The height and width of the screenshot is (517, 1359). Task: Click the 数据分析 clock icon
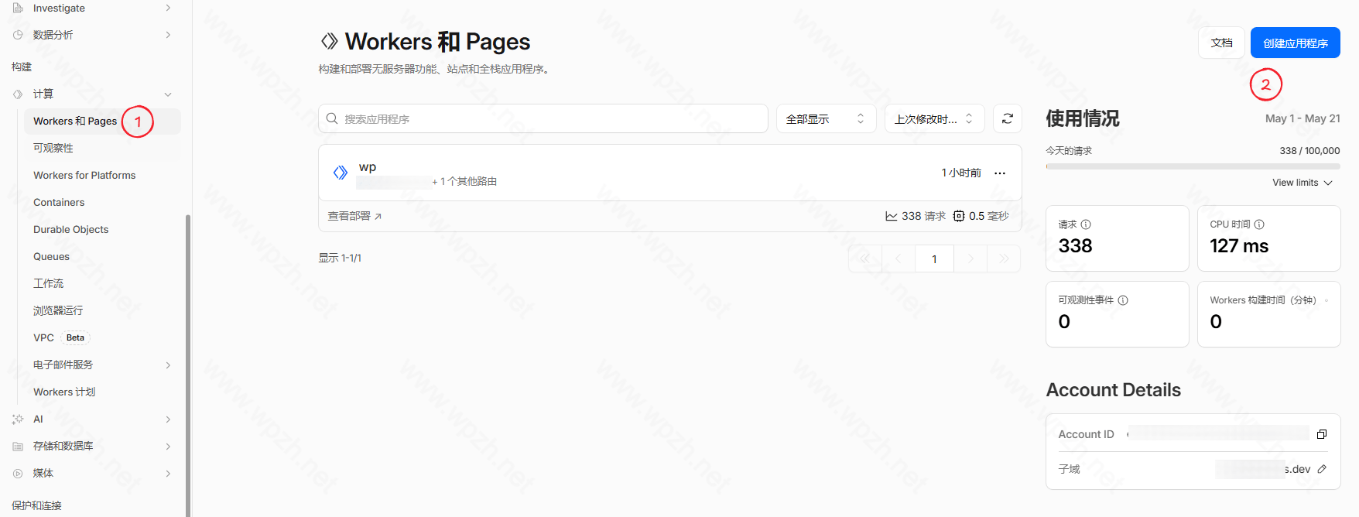tap(18, 35)
